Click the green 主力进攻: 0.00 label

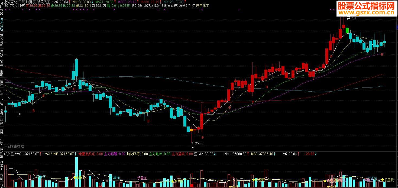160,154
